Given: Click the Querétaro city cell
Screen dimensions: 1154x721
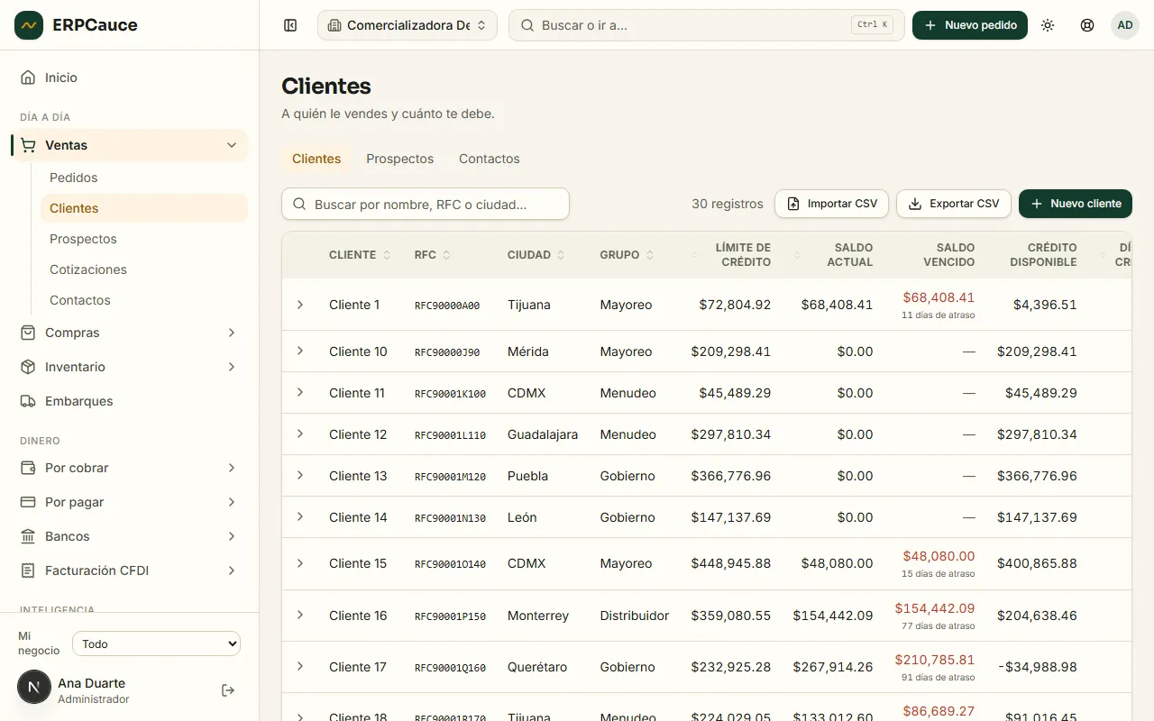Looking at the screenshot, I should [537, 667].
